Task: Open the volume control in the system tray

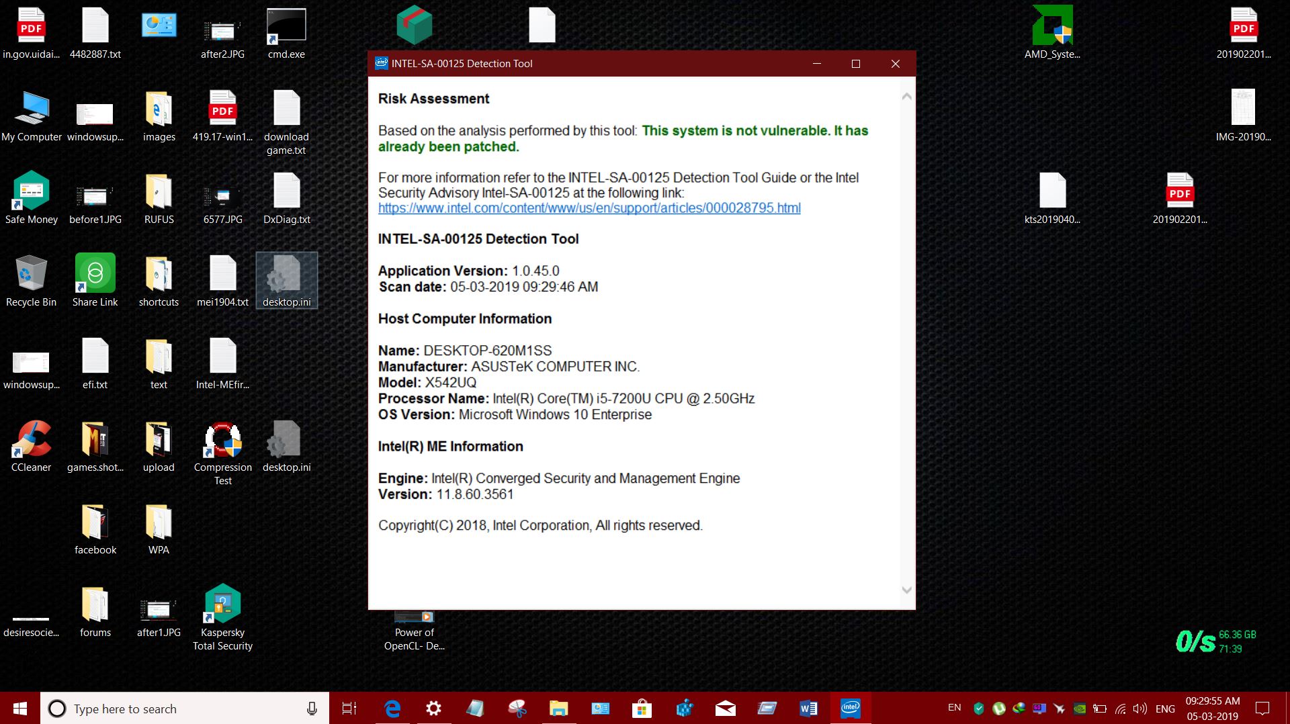Action: click(1140, 708)
